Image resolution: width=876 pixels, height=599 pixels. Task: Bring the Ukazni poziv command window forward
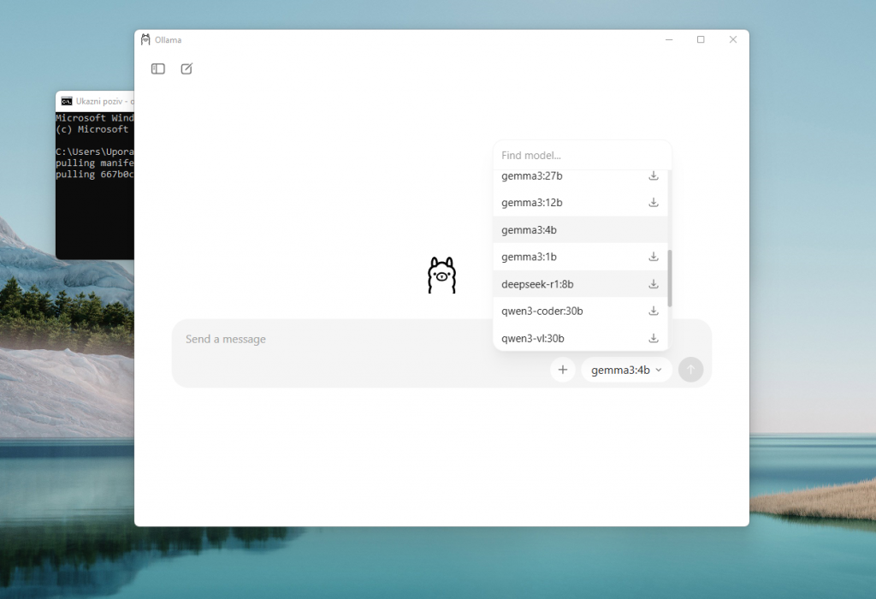[x=94, y=171]
